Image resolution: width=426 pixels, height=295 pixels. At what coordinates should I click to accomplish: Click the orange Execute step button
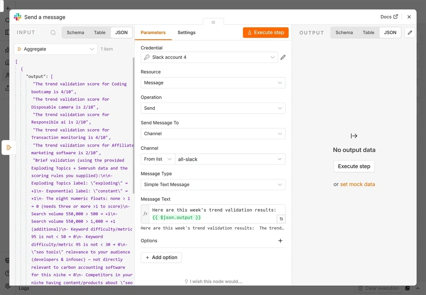point(266,32)
